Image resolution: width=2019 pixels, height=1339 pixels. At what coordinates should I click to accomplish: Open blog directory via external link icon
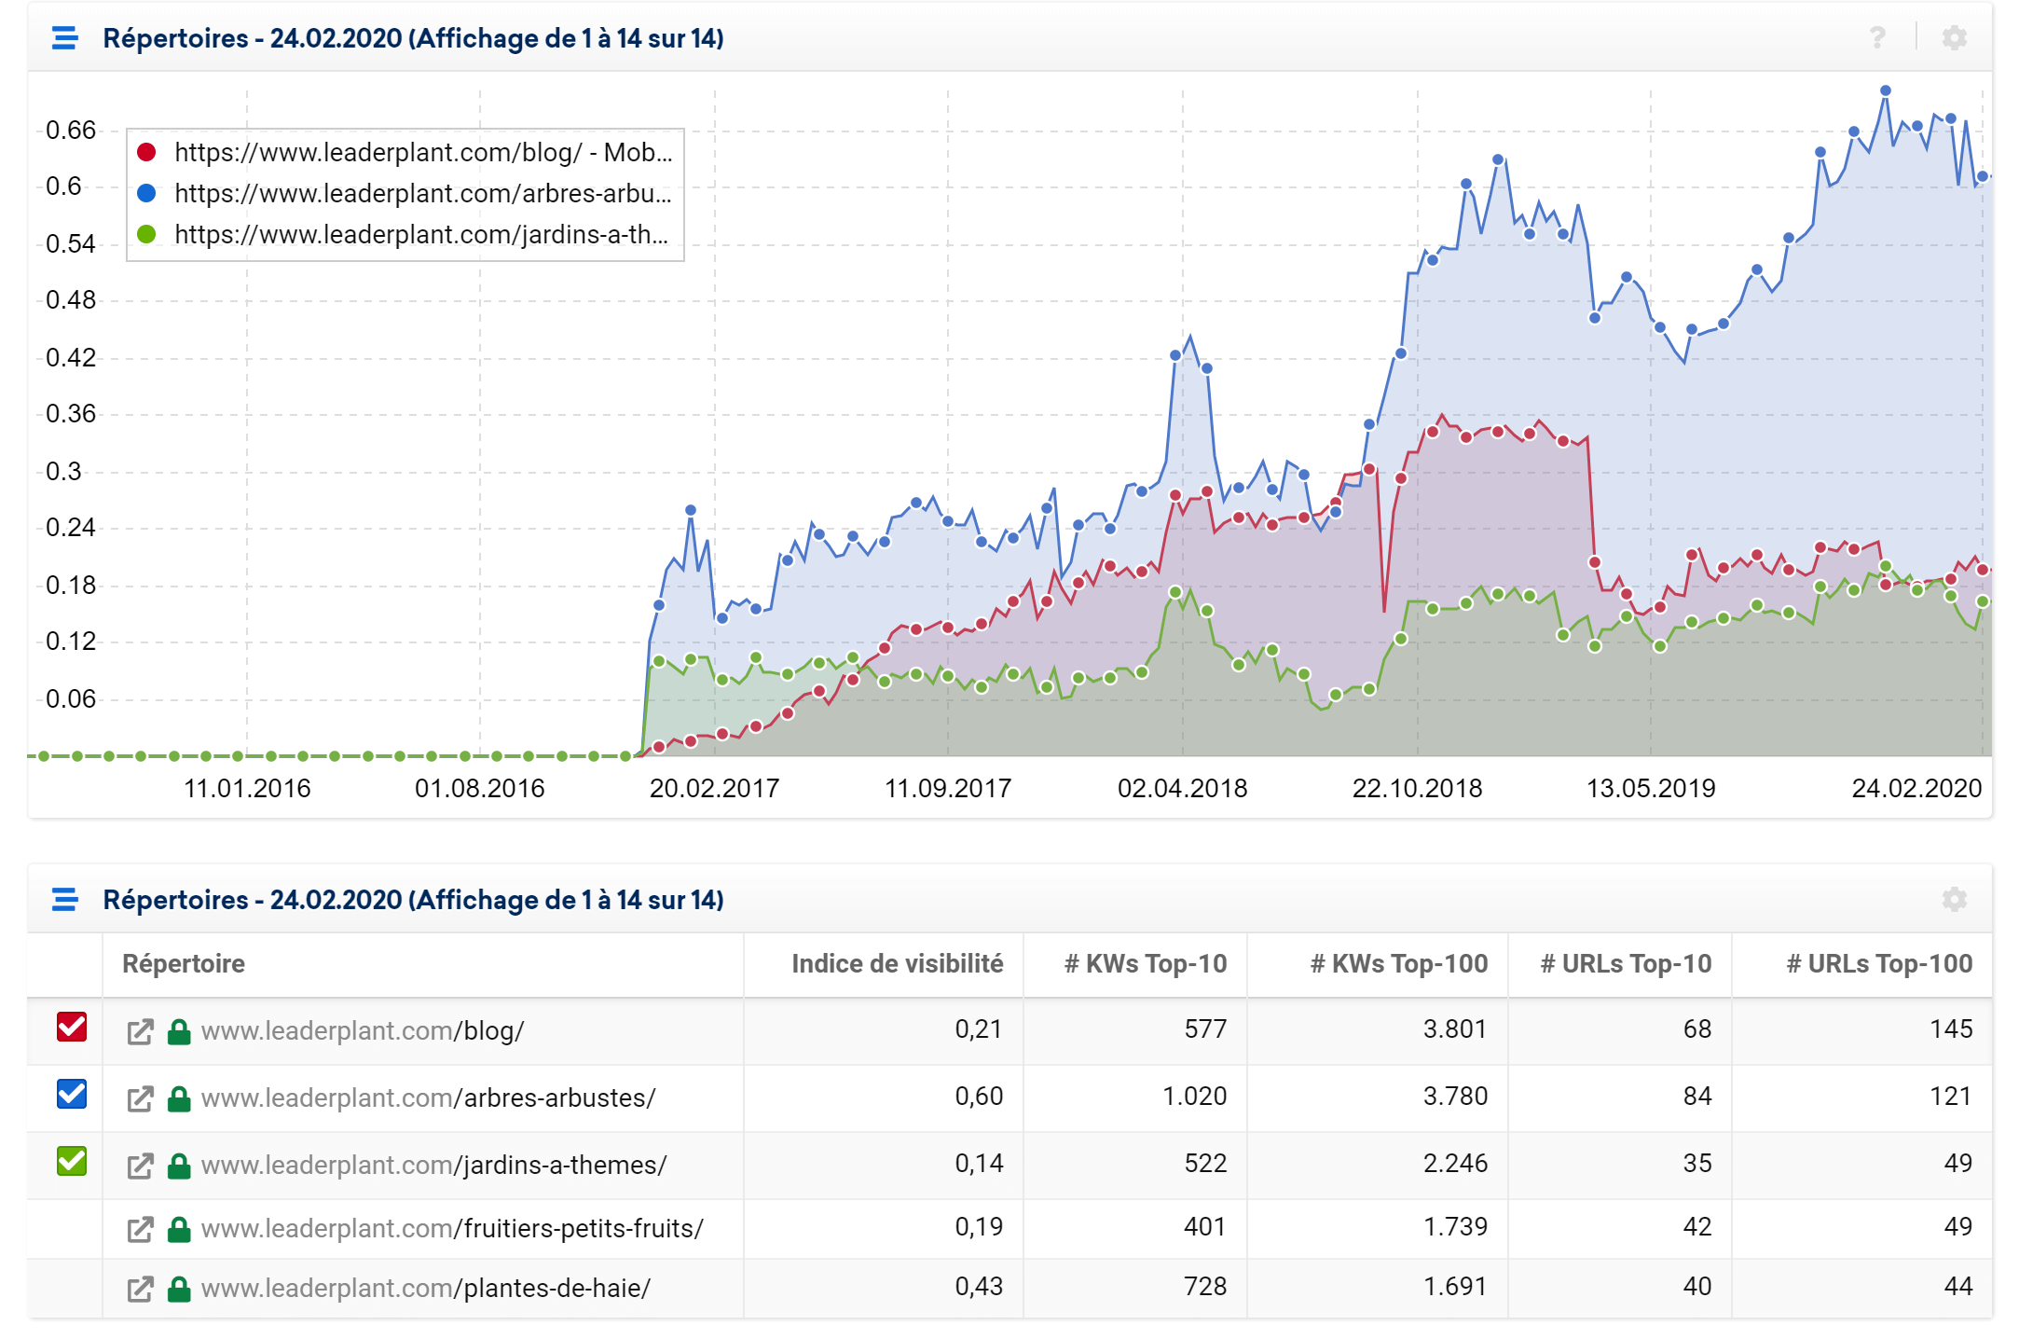(x=140, y=1031)
